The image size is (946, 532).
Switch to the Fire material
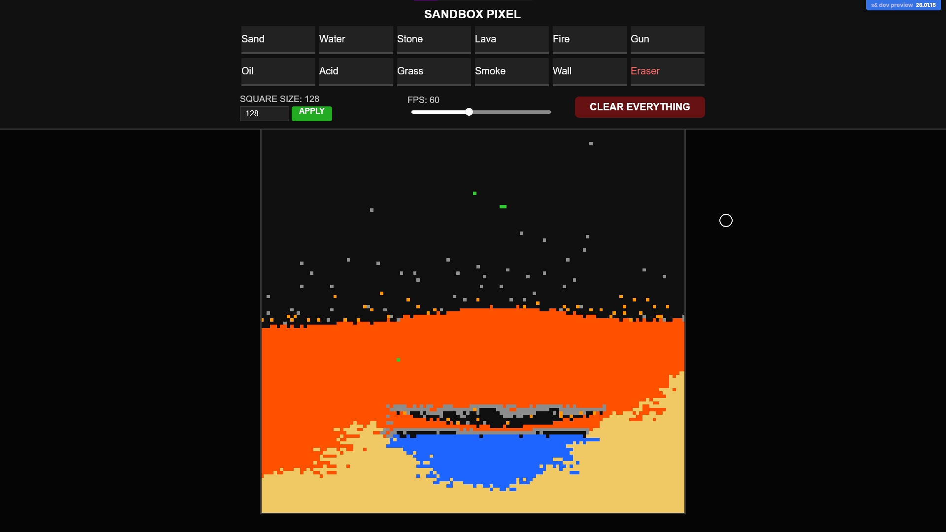(589, 39)
